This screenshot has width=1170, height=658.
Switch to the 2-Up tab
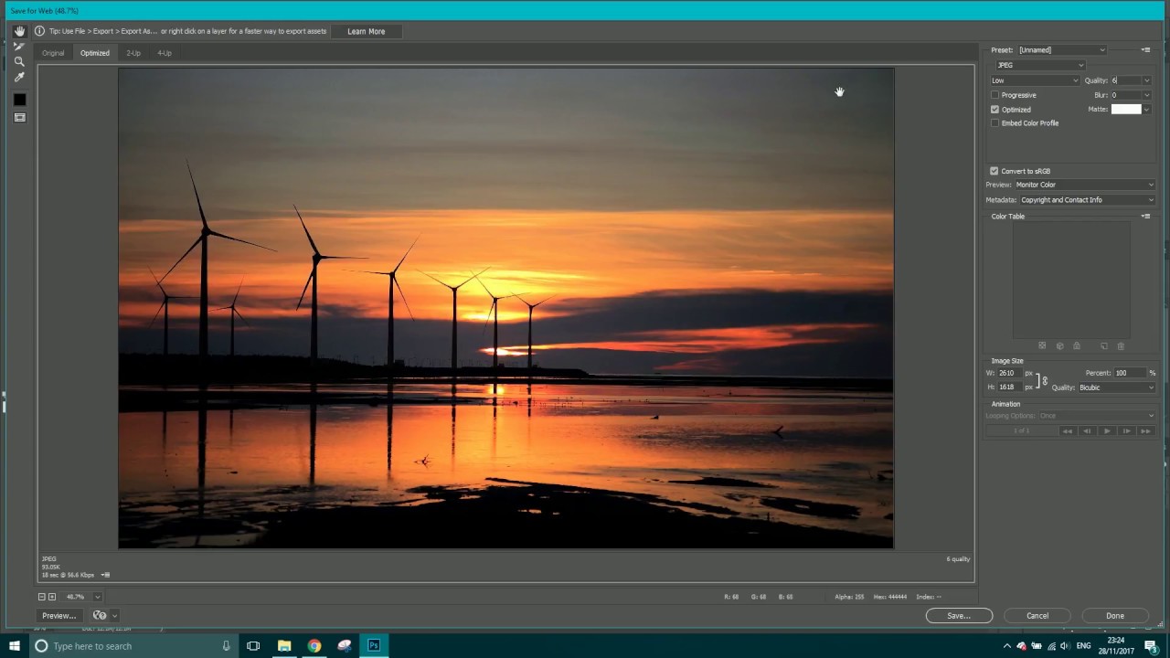[x=133, y=53]
